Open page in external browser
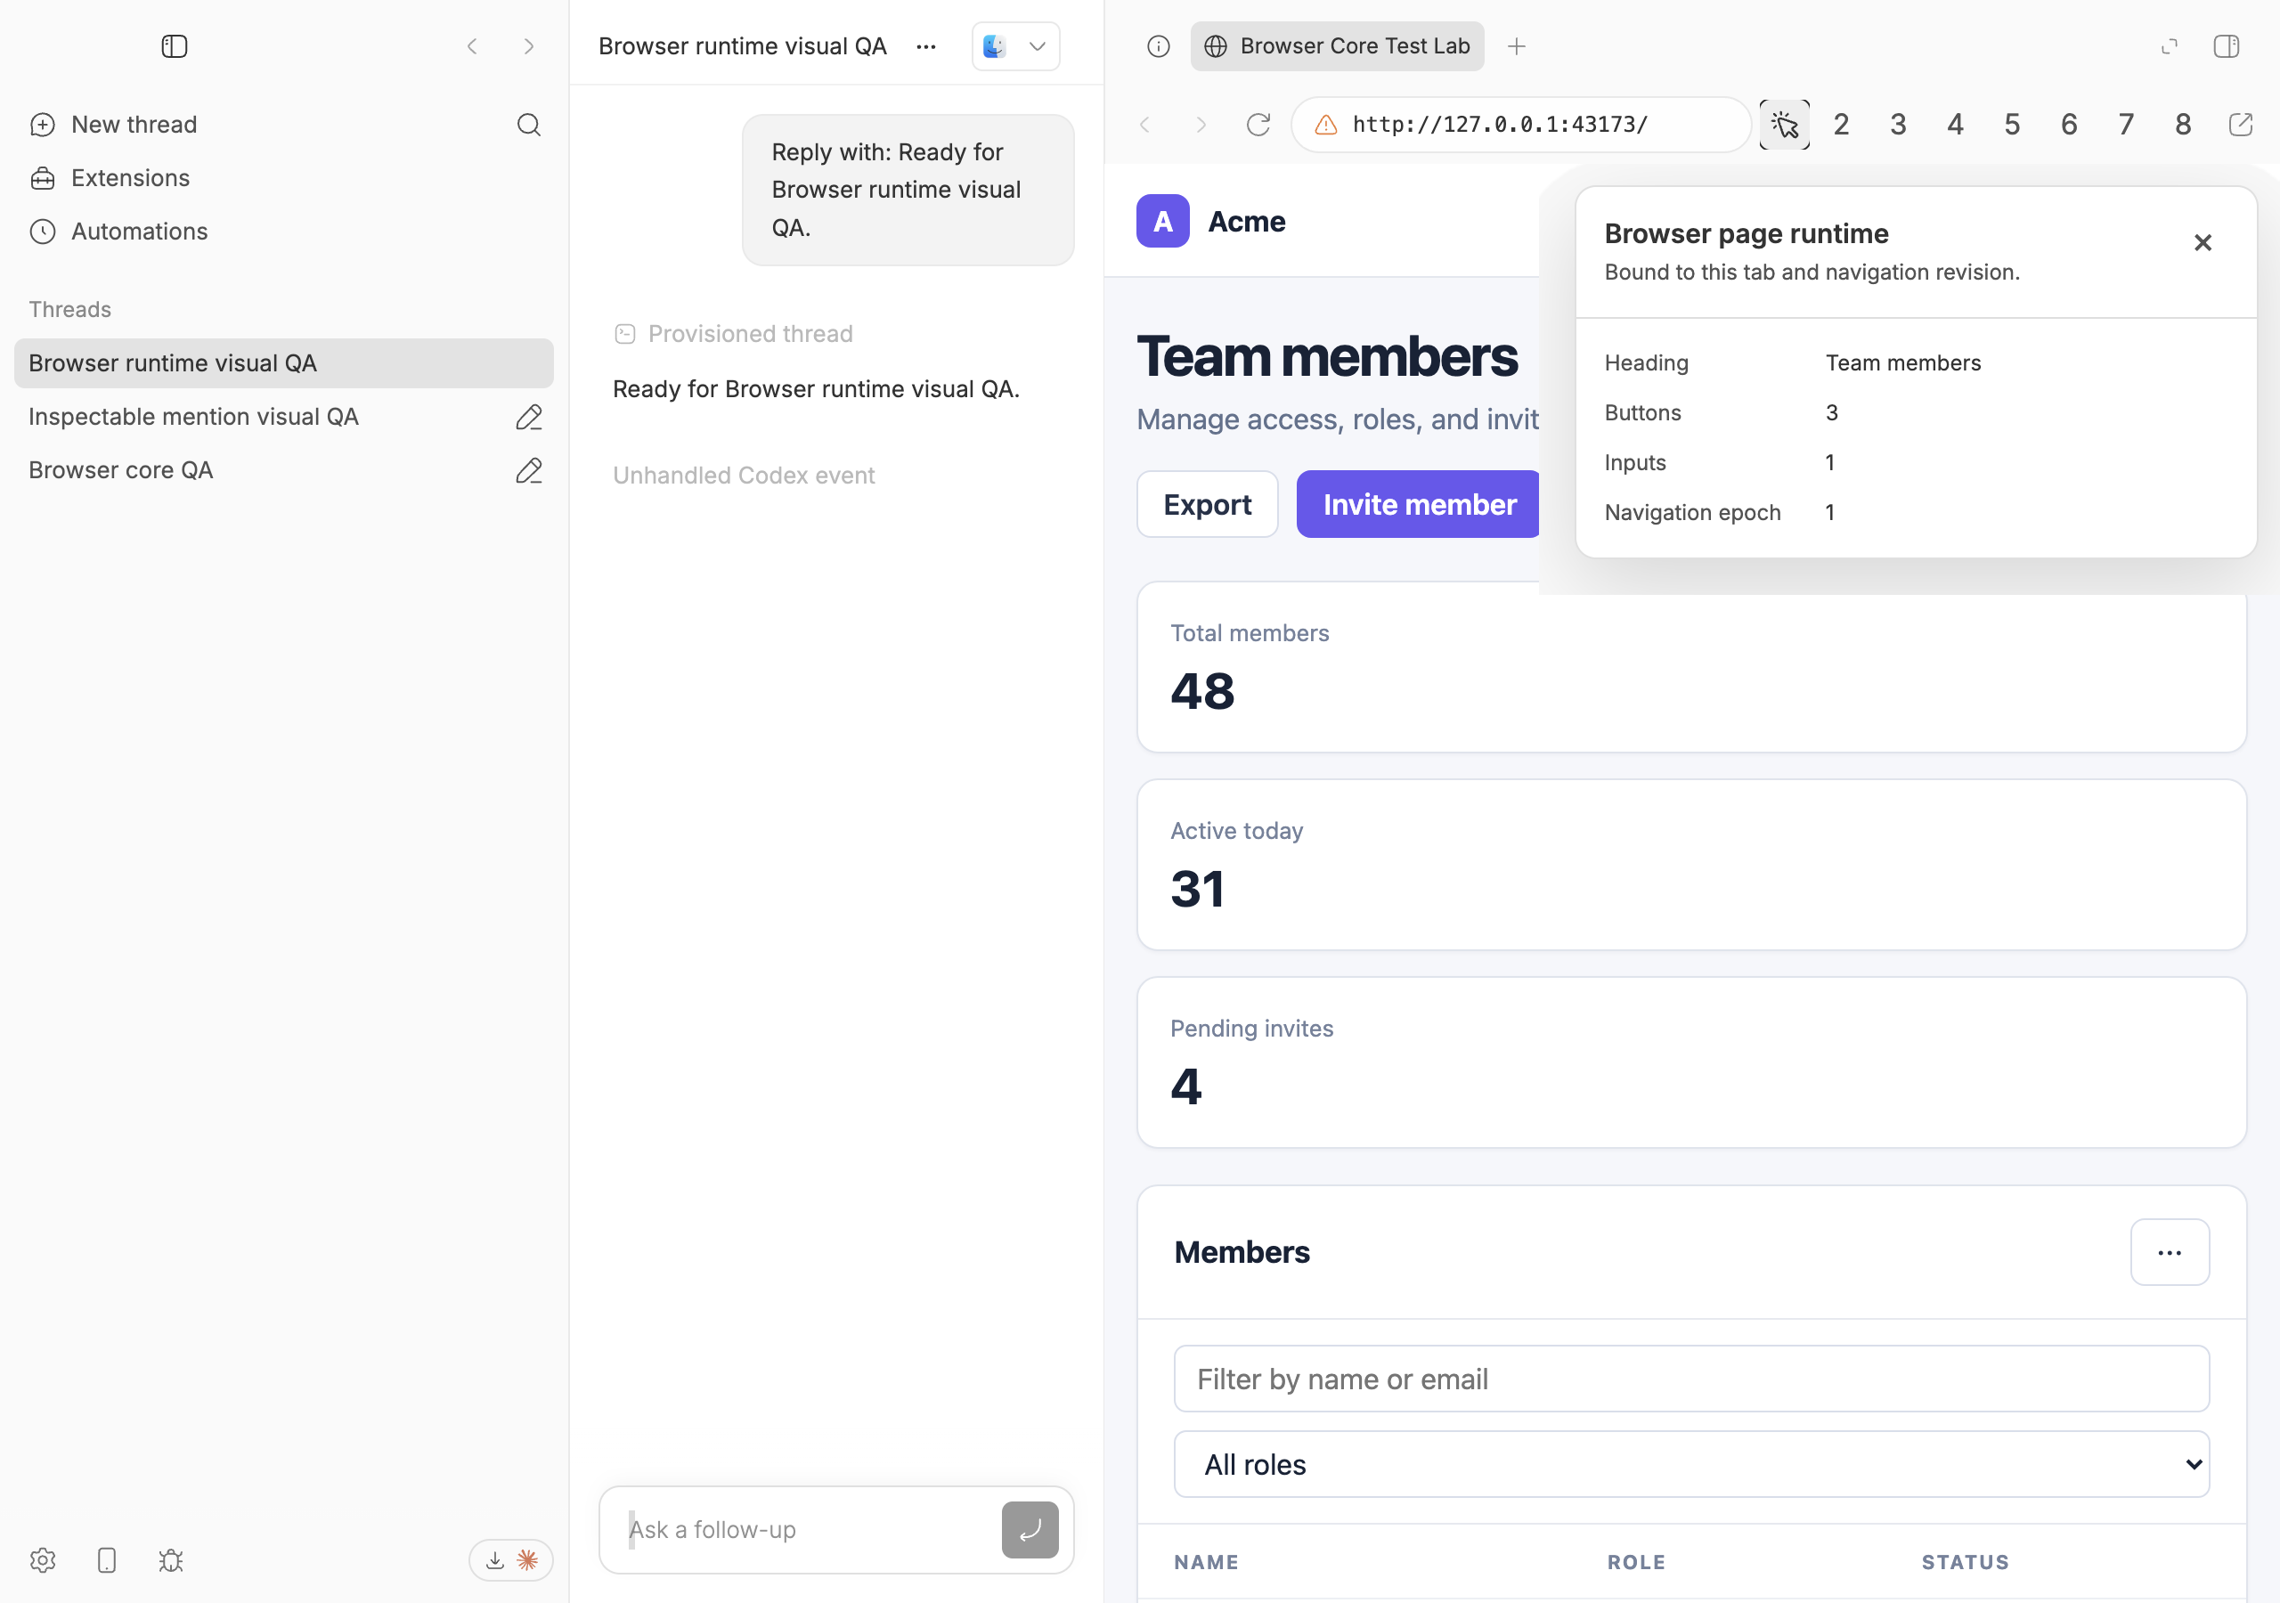2280x1603 pixels. [x=2240, y=124]
